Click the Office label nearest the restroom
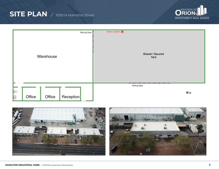219x169 pixels. 31,97
